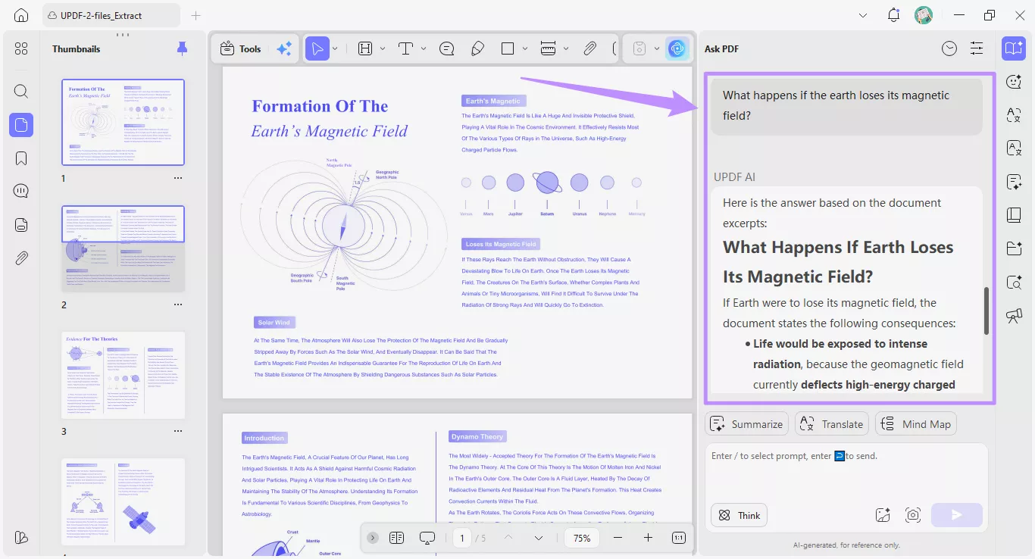Click the Summarize button
Viewport: 1035px width, 559px height.
pyautogui.click(x=747, y=424)
